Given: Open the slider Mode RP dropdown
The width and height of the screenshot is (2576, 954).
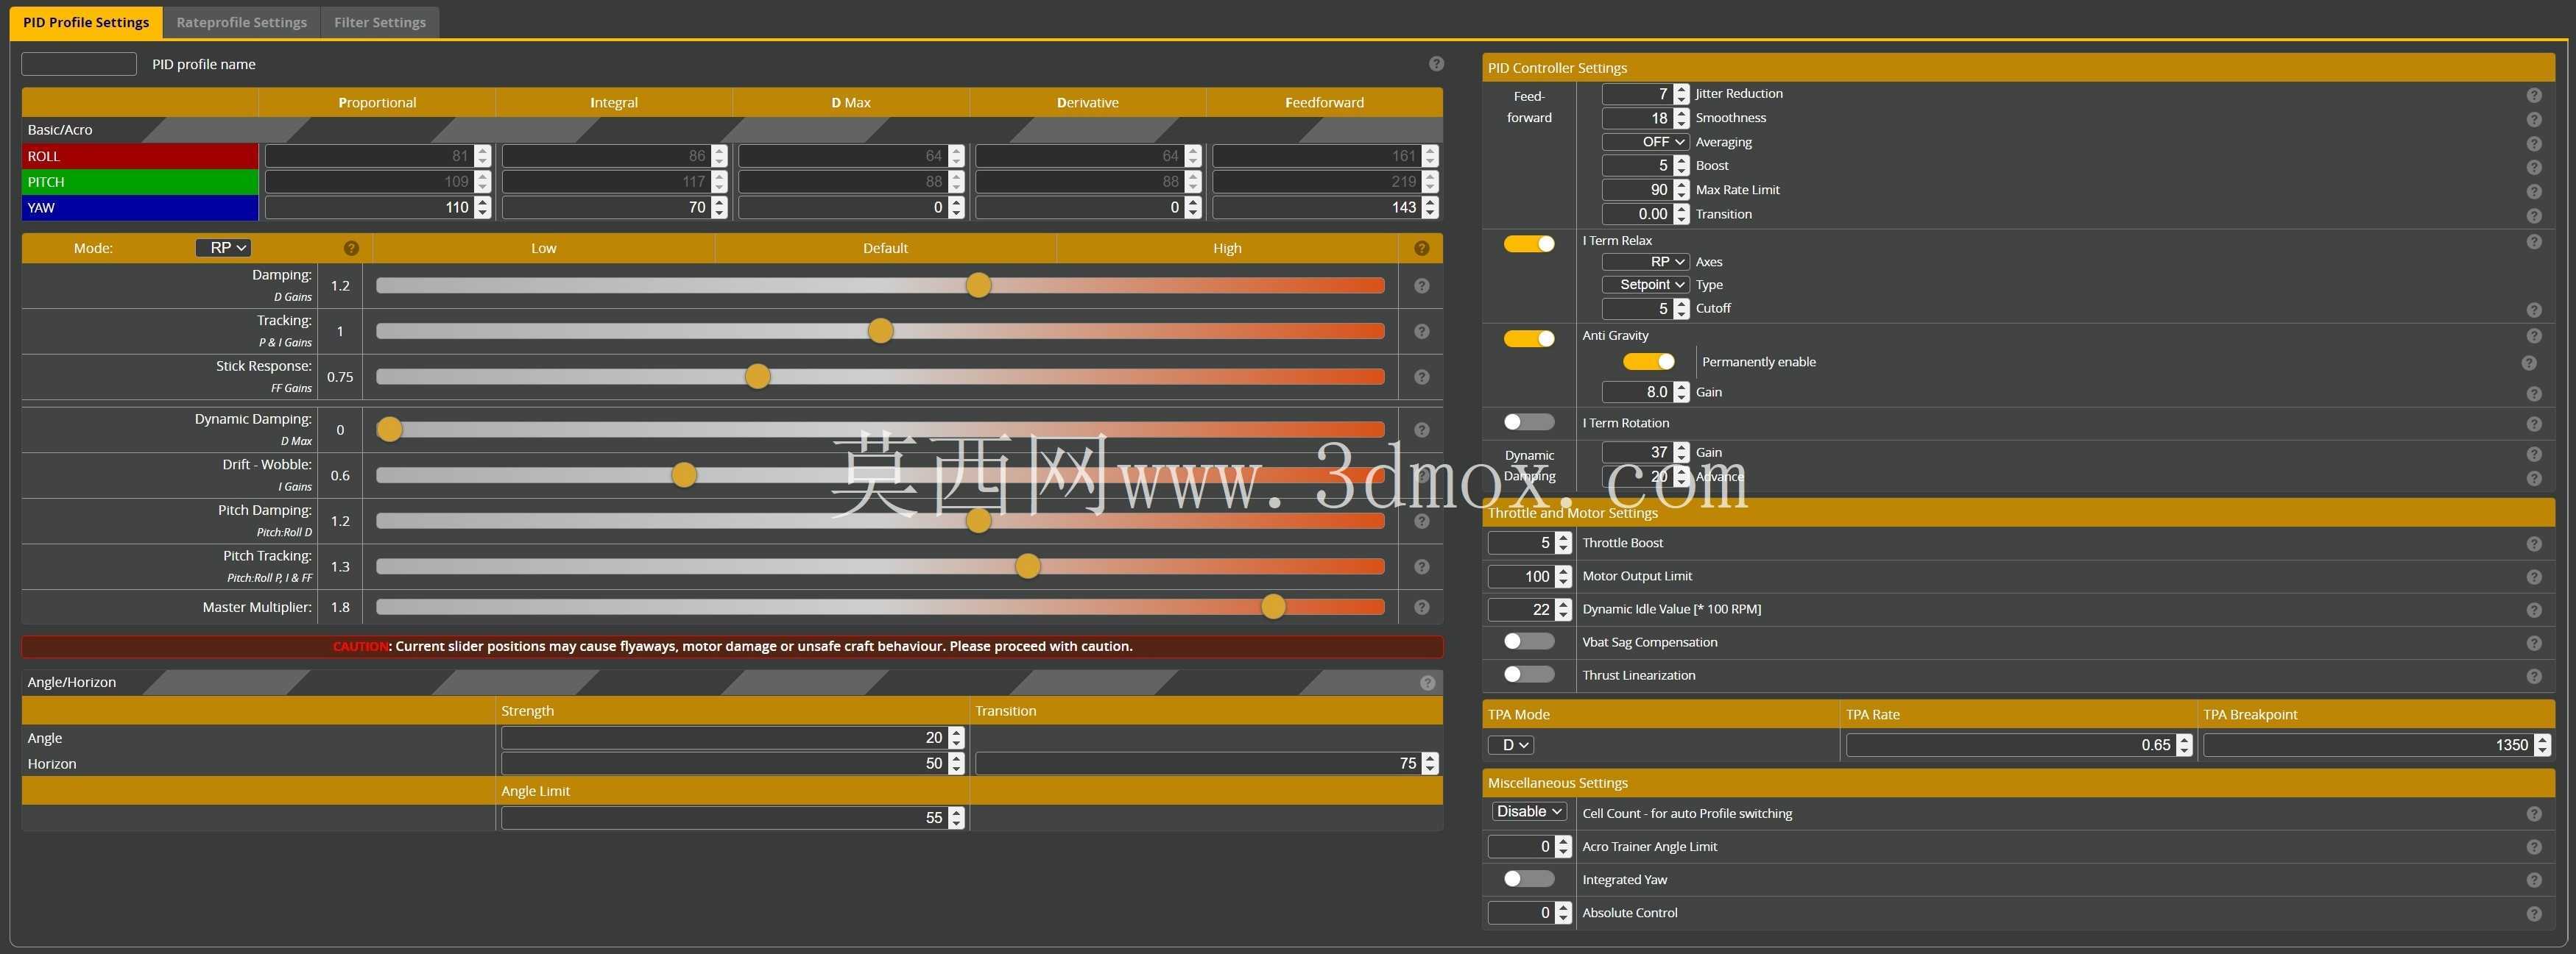Looking at the screenshot, I should coord(223,248).
